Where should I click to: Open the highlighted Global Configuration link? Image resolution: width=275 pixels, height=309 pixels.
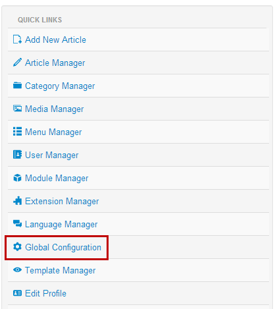63,248
